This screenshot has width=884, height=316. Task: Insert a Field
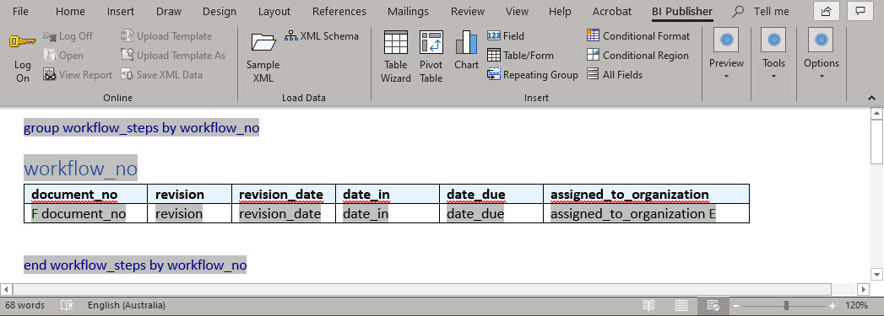(x=506, y=36)
